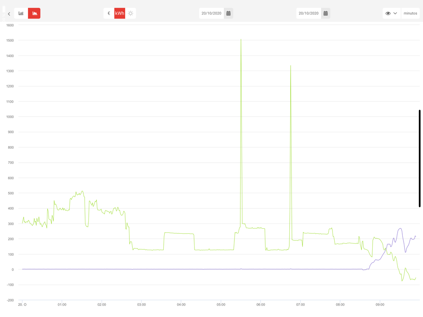Click the 08:00 time axis label
423x317 pixels.
click(340, 305)
